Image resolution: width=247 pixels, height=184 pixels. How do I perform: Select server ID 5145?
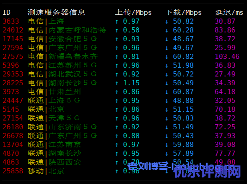[11, 109]
